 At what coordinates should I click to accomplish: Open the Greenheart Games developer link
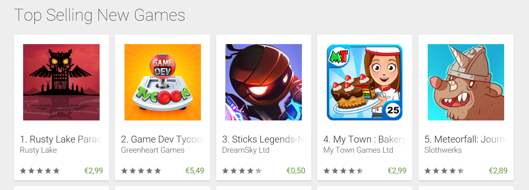(x=153, y=150)
